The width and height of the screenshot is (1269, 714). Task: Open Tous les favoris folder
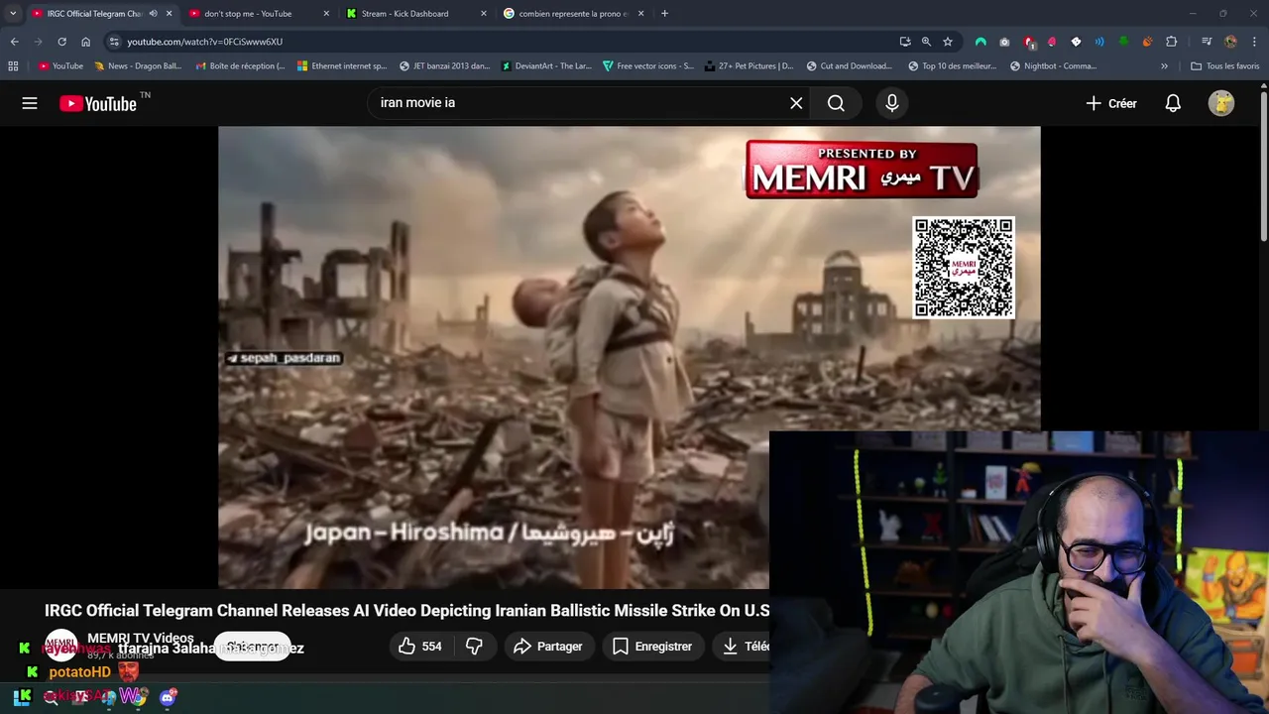pyautogui.click(x=1224, y=66)
